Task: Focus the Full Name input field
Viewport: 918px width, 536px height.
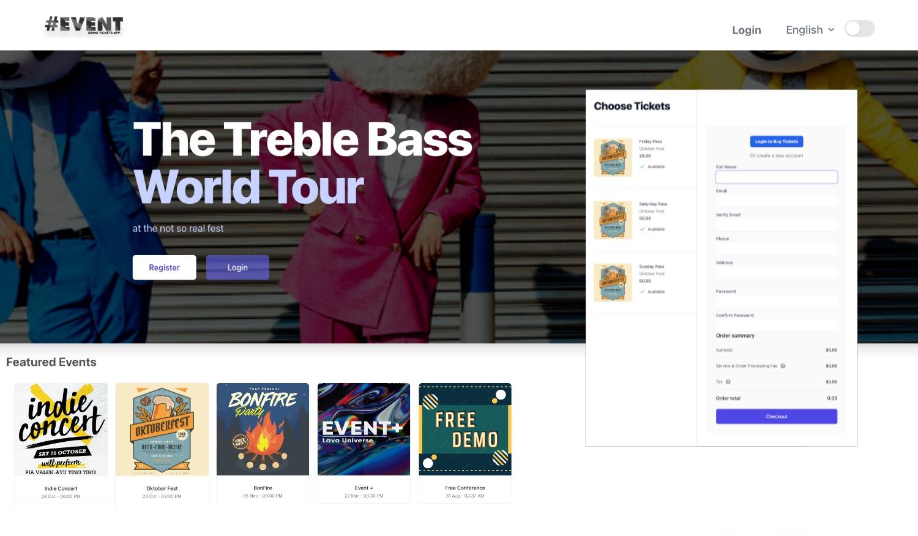Action: pyautogui.click(x=777, y=177)
